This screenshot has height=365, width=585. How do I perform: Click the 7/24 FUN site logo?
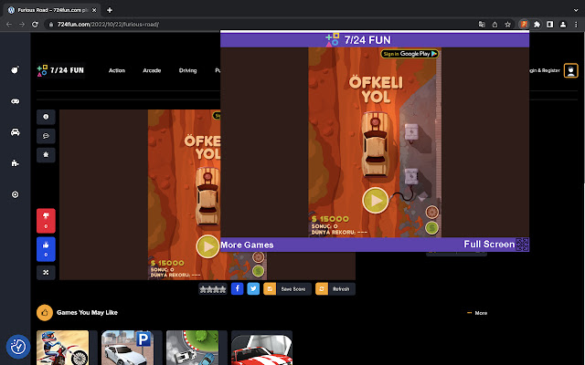click(x=61, y=70)
